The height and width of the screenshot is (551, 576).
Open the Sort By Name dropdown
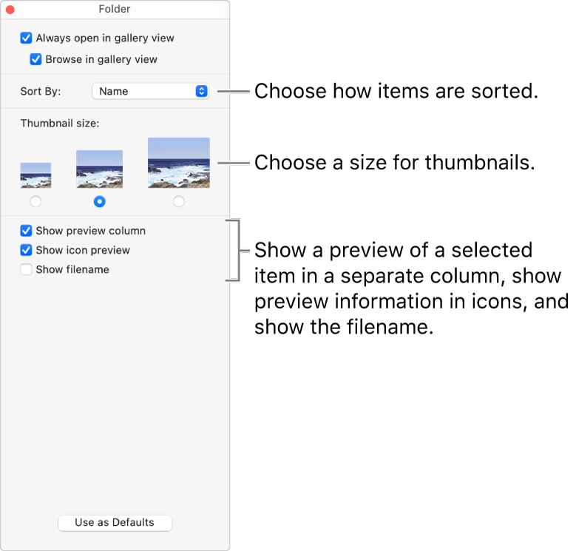[x=151, y=91]
